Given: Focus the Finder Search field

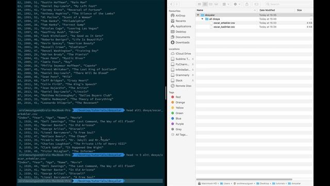Looking at the screenshot, I should pos(288,4).
